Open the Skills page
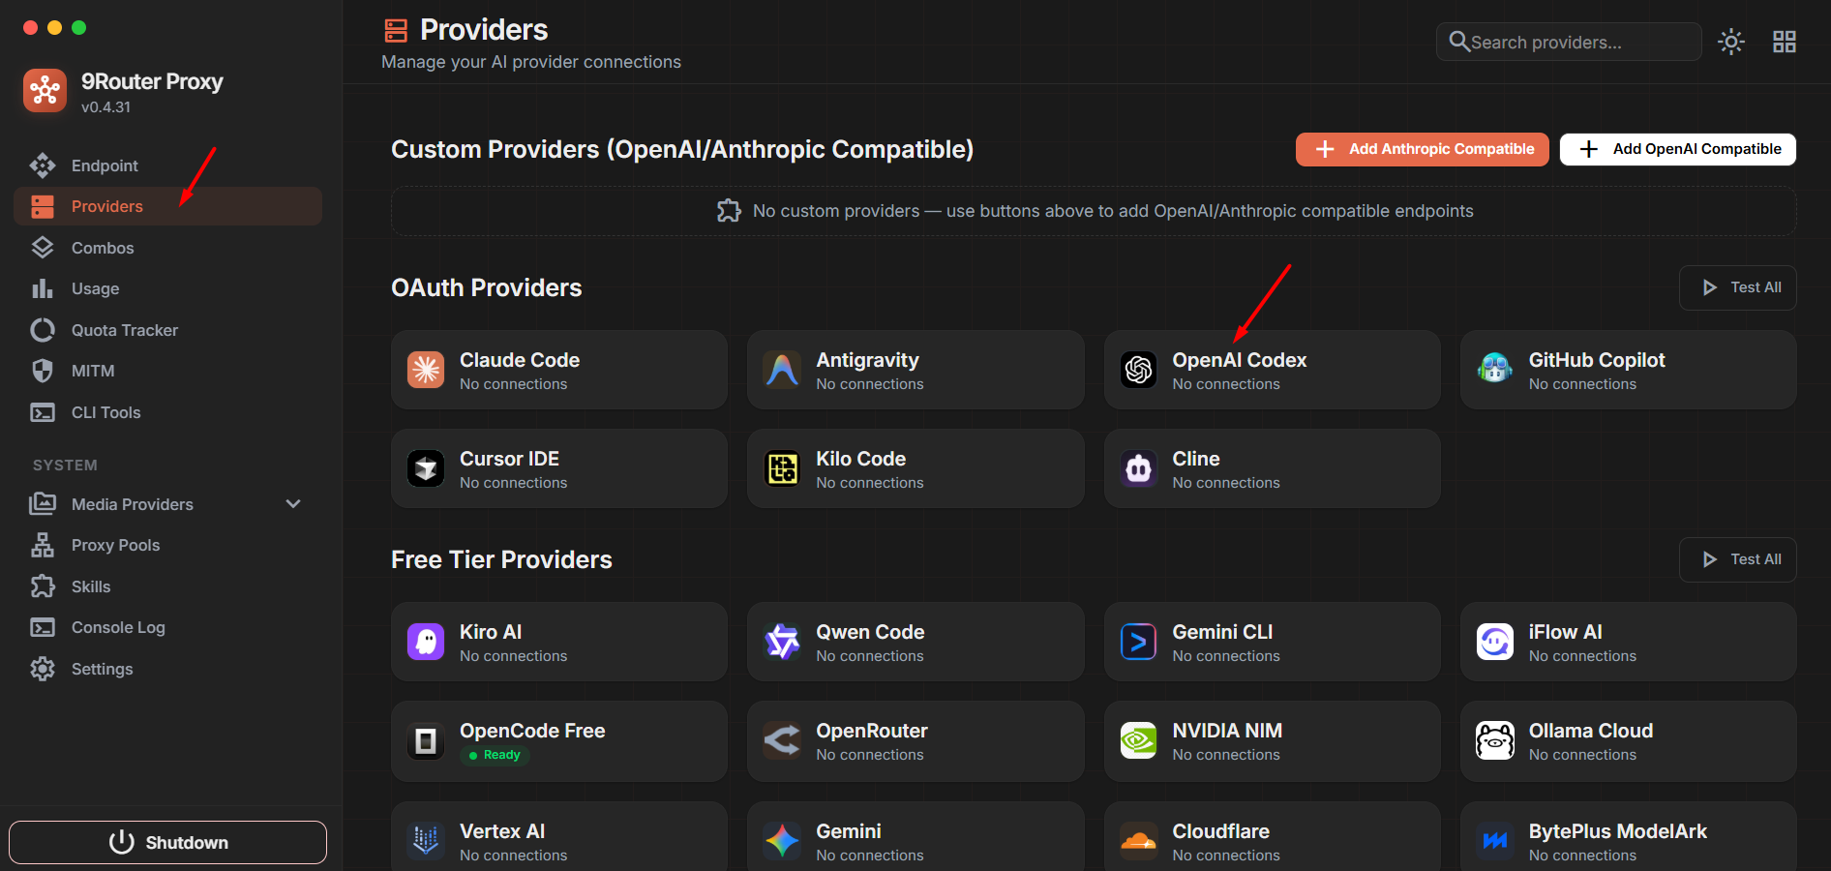The width and height of the screenshot is (1831, 871). pyautogui.click(x=167, y=586)
